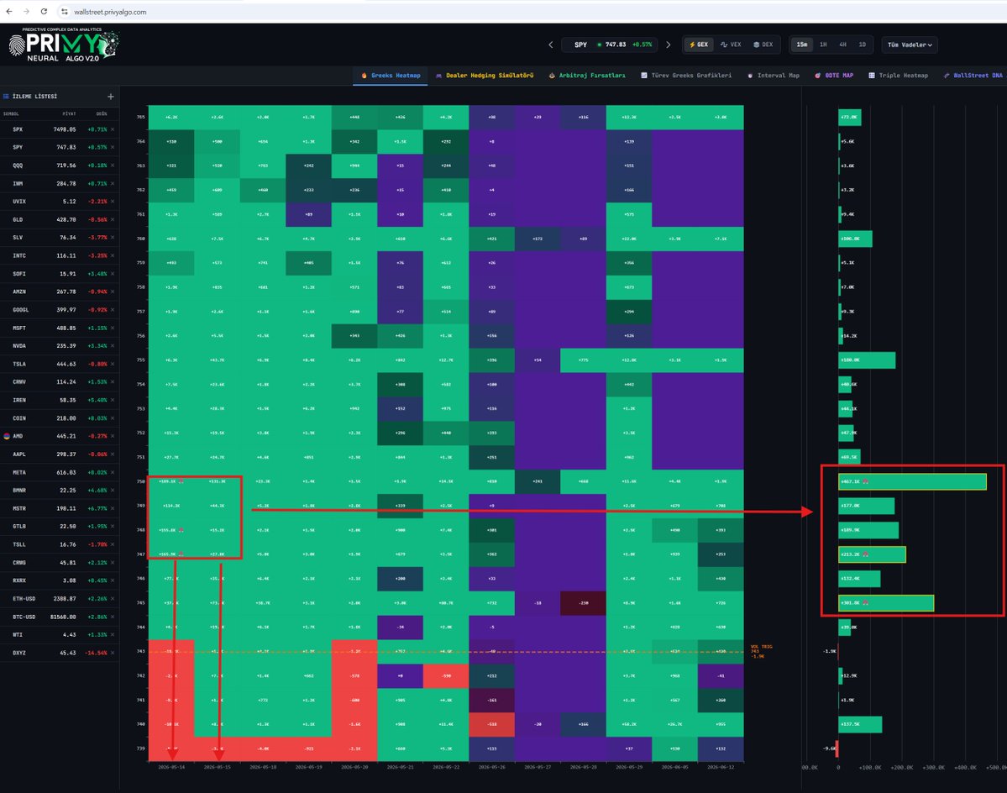Remove SPX from the watchlist
The image size is (1007, 793).
click(x=113, y=129)
